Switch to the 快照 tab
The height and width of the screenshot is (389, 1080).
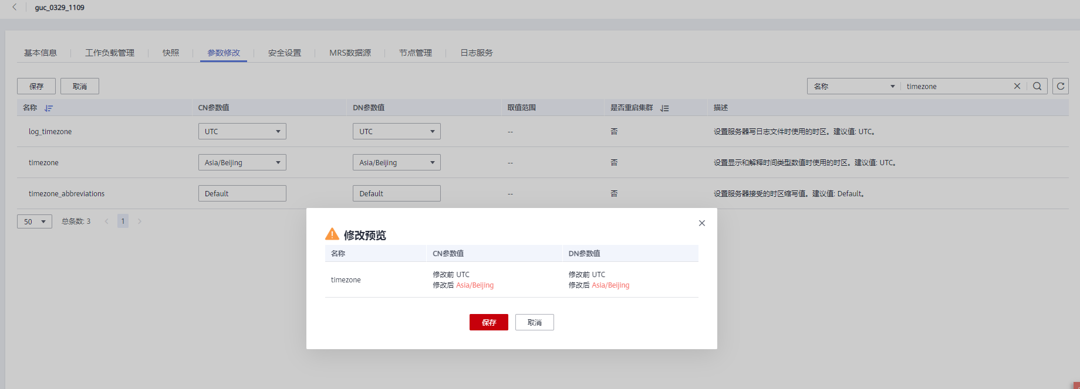171,53
